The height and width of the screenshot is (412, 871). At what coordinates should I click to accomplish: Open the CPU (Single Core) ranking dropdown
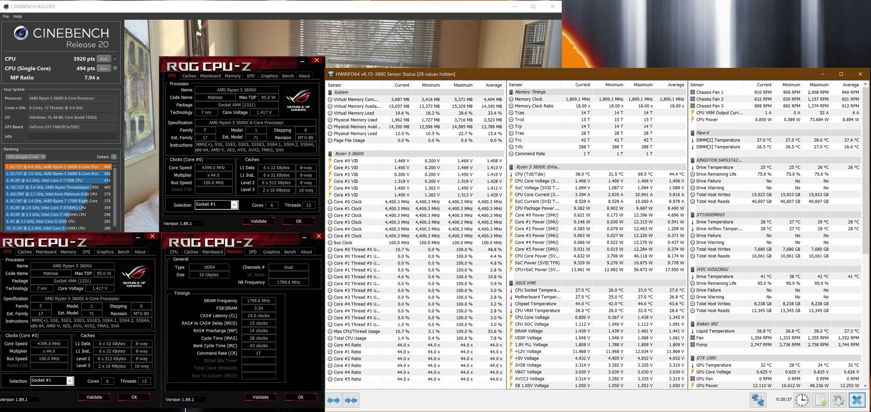click(x=26, y=157)
